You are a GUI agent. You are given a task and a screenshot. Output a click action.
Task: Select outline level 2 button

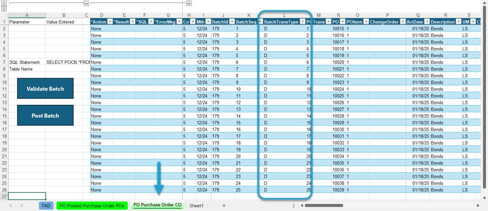coord(4,9)
